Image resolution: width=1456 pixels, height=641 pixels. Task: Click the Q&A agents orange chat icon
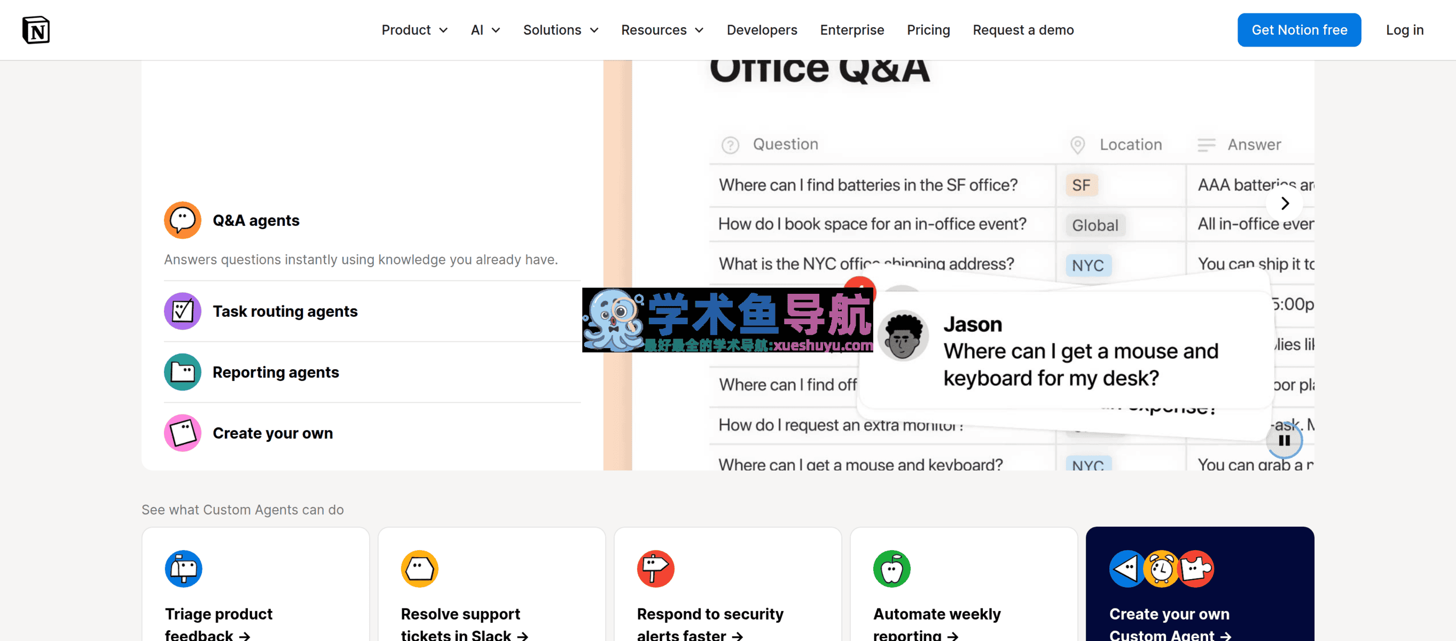(x=183, y=220)
